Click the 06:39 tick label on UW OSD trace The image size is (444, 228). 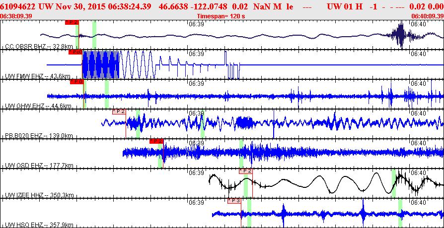pos(197,143)
